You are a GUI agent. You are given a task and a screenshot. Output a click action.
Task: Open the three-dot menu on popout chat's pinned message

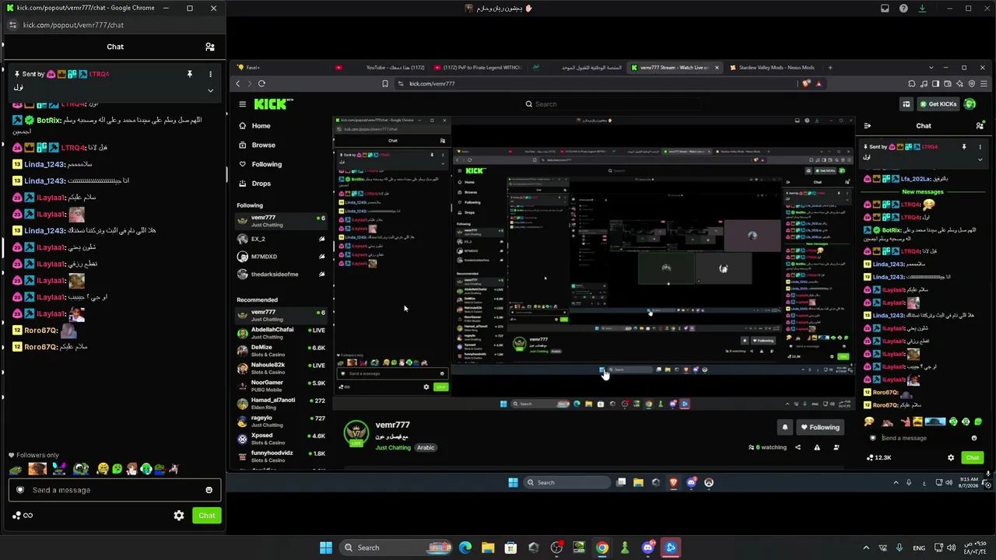click(x=210, y=74)
